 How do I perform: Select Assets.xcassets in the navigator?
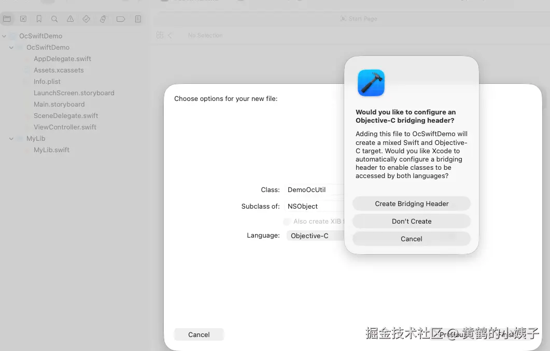[59, 70]
